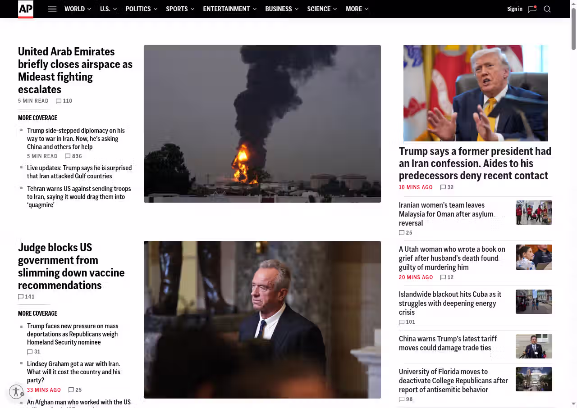
Task: Open the notifications chat bubble icon
Action: (532, 9)
